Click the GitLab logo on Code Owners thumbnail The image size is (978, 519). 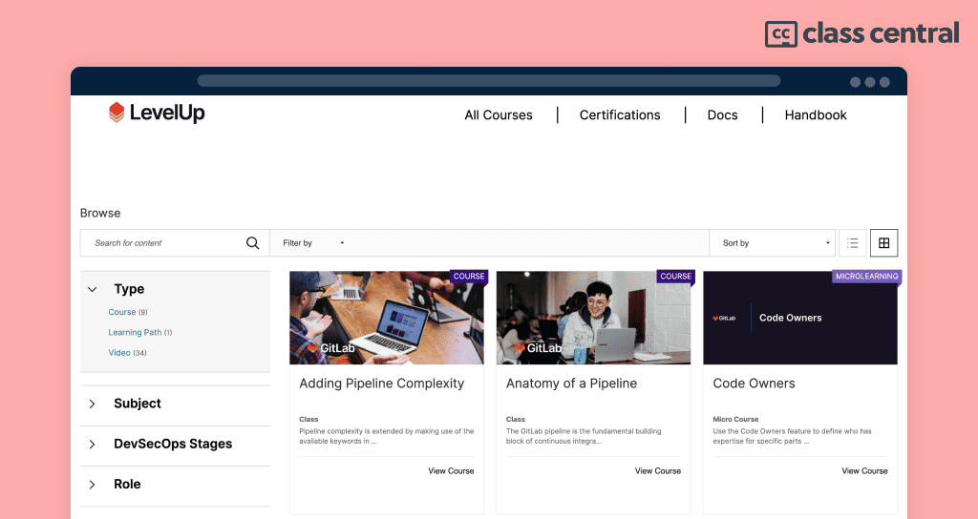(x=724, y=318)
